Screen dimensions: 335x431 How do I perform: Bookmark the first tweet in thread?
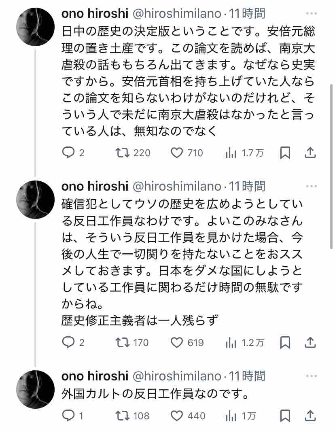pos(285,153)
